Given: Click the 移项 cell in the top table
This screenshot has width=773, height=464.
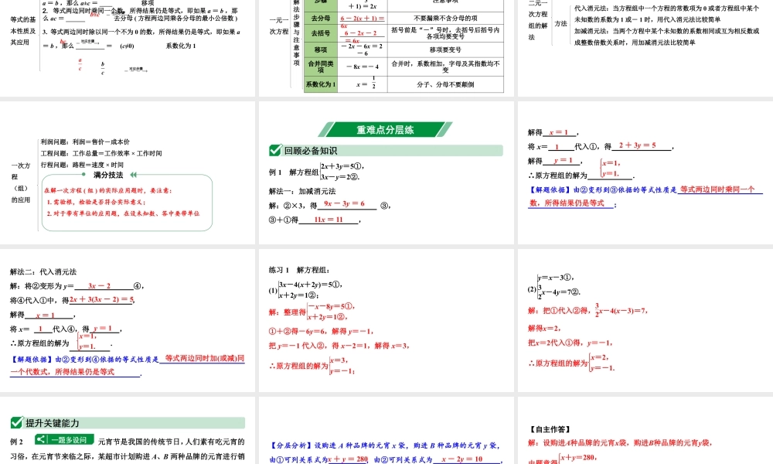Looking at the screenshot, I should click(x=321, y=49).
